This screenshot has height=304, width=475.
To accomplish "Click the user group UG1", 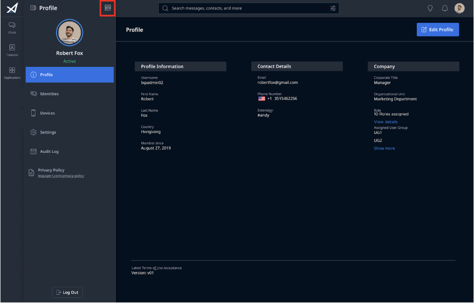I will pyautogui.click(x=378, y=133).
